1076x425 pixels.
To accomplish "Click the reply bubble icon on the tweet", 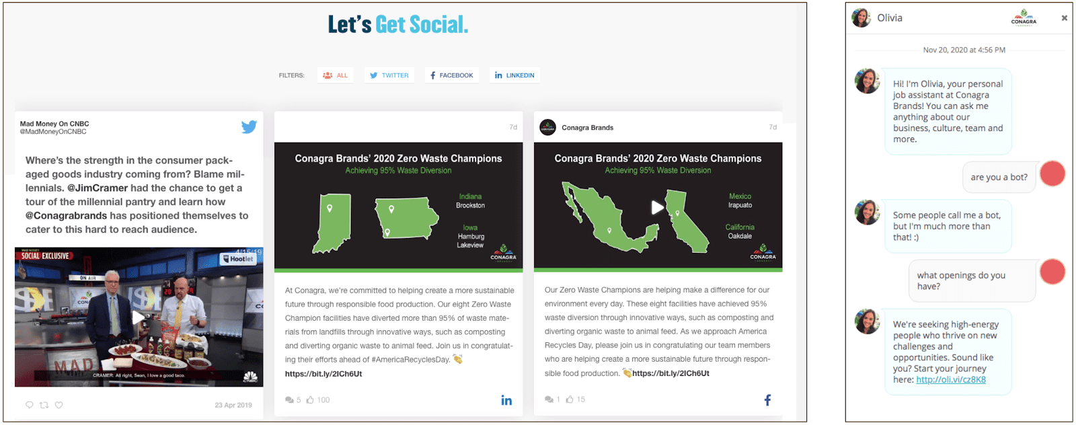I will 28,405.
